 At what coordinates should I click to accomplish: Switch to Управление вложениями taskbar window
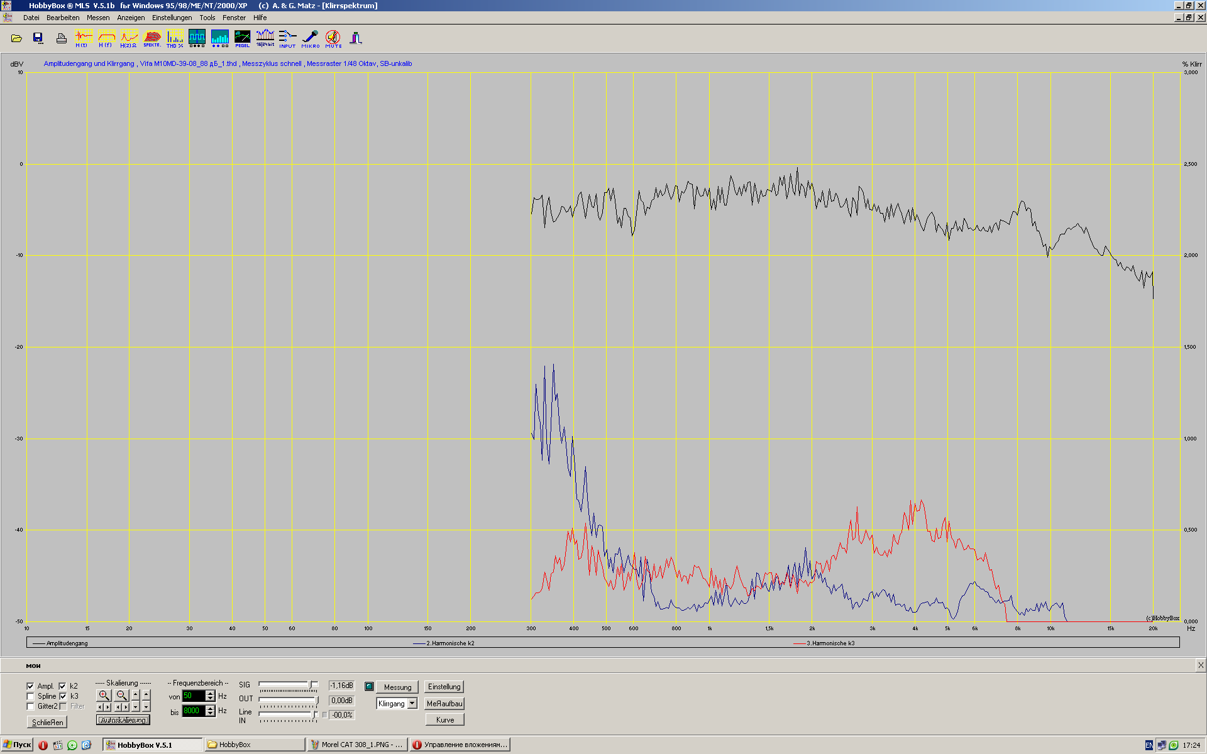[460, 745]
